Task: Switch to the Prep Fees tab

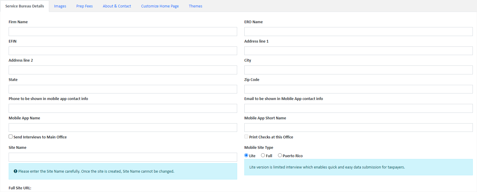Action: click(x=84, y=6)
